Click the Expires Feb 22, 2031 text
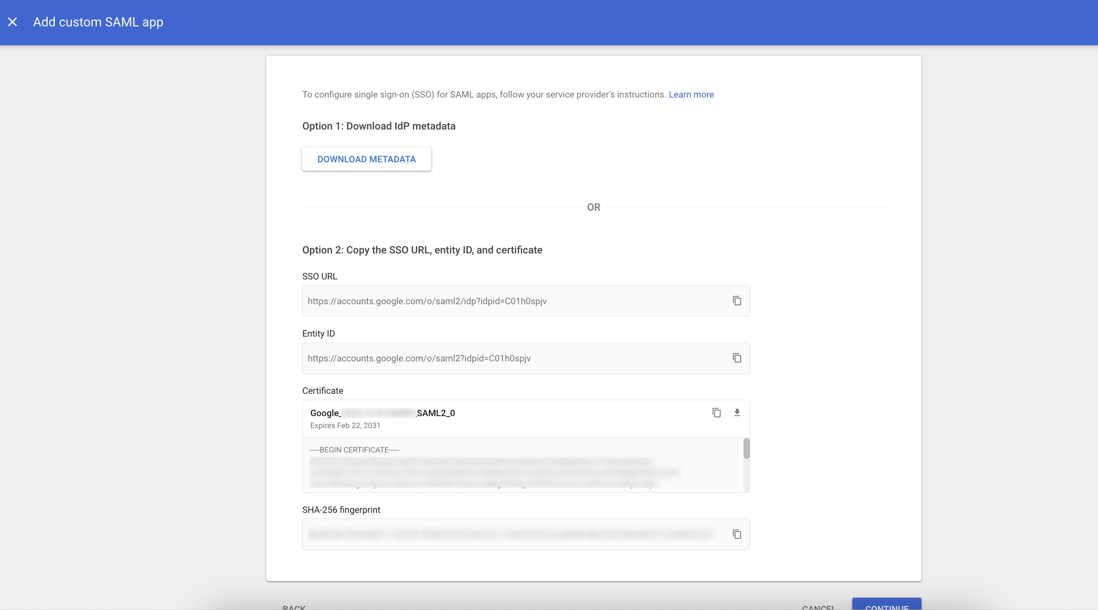 coord(345,426)
